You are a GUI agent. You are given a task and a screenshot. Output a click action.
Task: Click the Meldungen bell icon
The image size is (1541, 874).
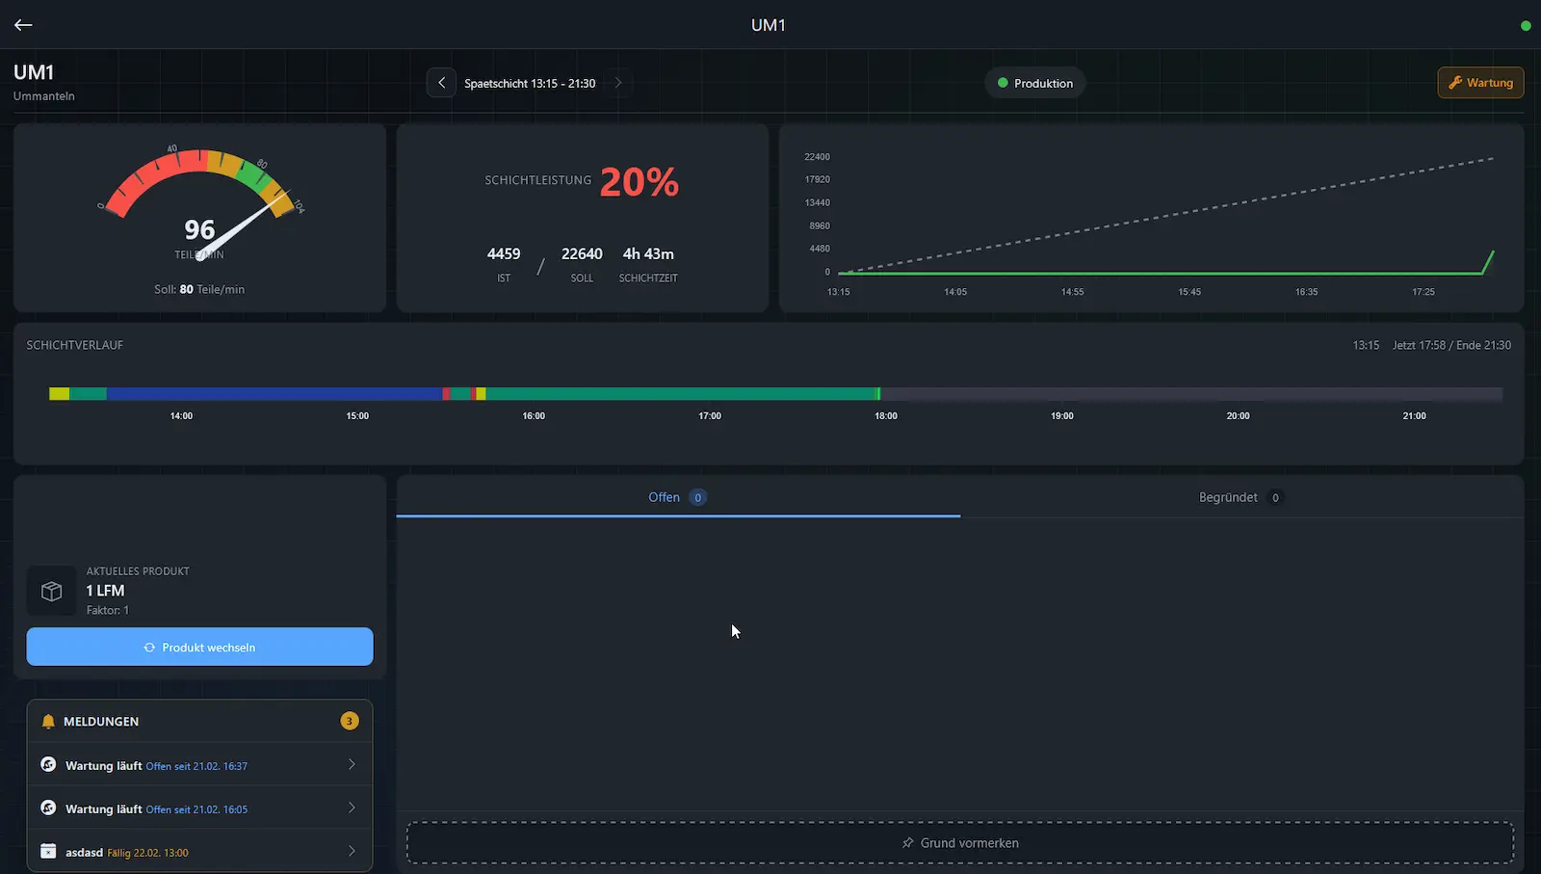pyautogui.click(x=47, y=721)
